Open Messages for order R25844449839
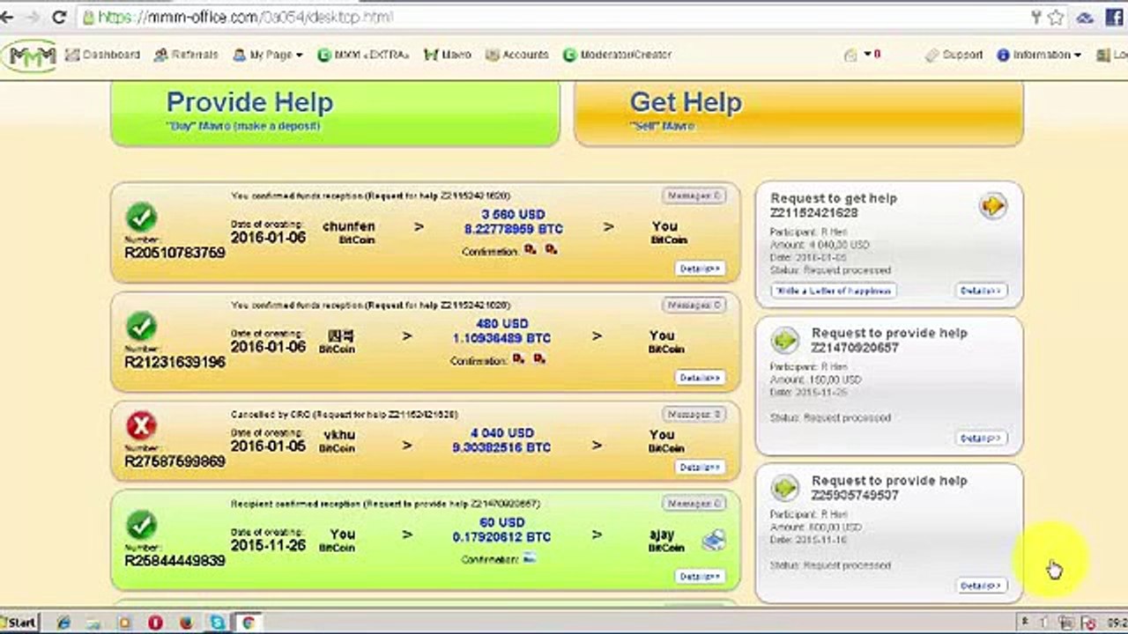 [x=694, y=504]
